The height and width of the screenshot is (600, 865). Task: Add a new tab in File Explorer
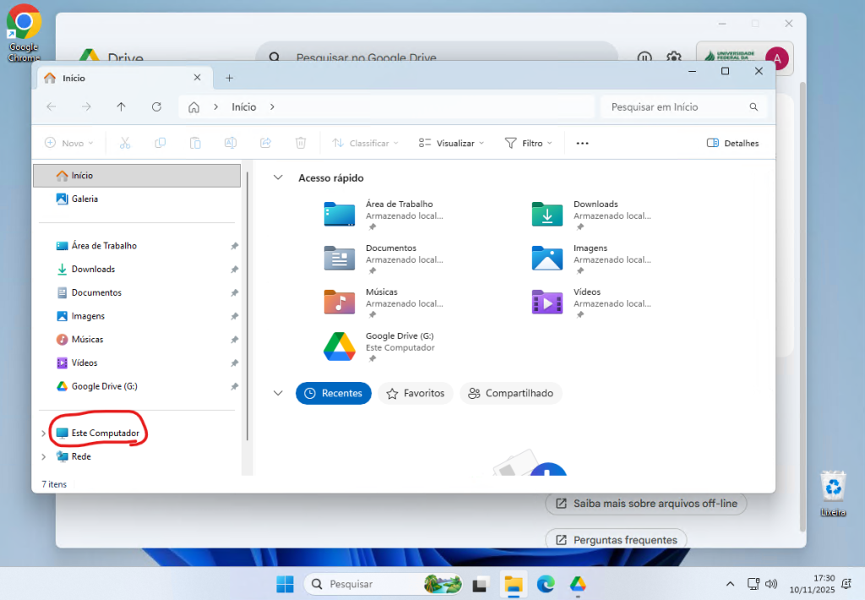tap(229, 78)
